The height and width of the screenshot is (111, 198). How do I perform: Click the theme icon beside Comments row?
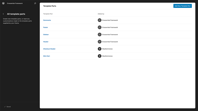pyautogui.click(x=100, y=20)
